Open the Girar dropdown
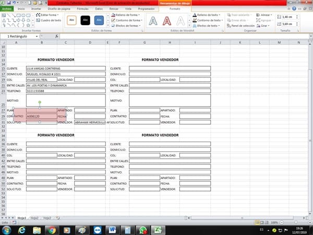This screenshot has height=235, width=313. pyautogui.click(x=263, y=26)
